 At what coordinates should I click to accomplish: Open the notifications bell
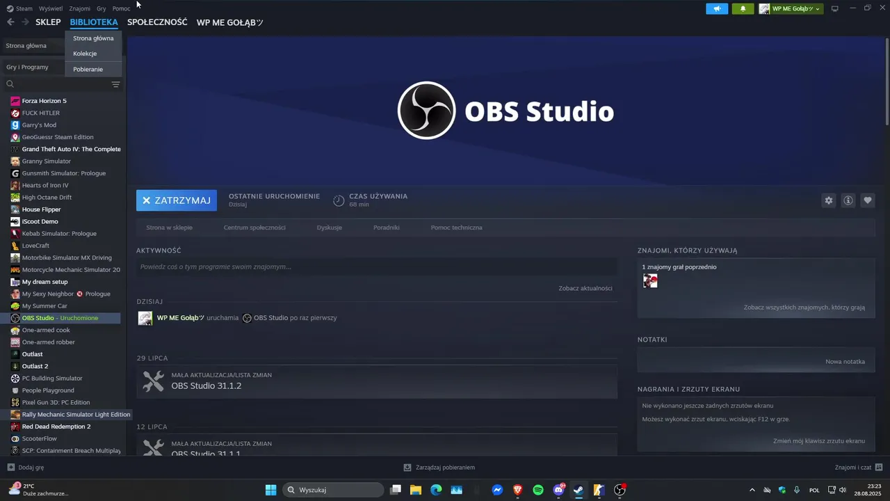point(743,9)
